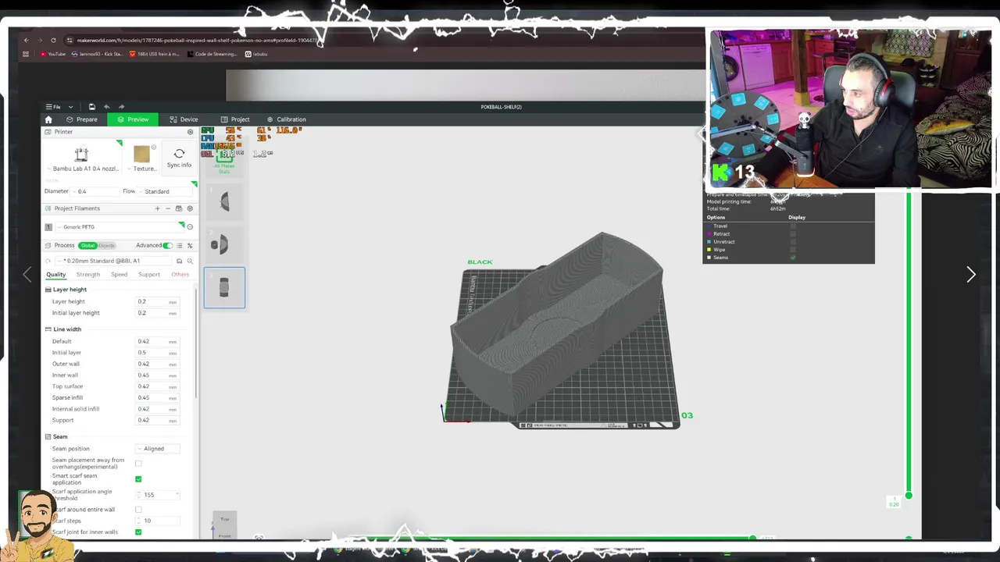This screenshot has height=562, width=1000.
Task: Switch to the Prepare tab
Action: click(x=81, y=119)
